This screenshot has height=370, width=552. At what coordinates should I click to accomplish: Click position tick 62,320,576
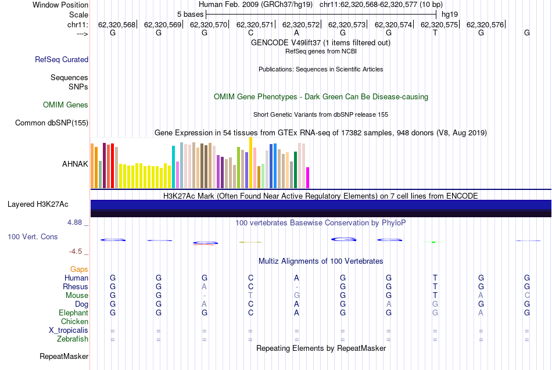point(485,24)
